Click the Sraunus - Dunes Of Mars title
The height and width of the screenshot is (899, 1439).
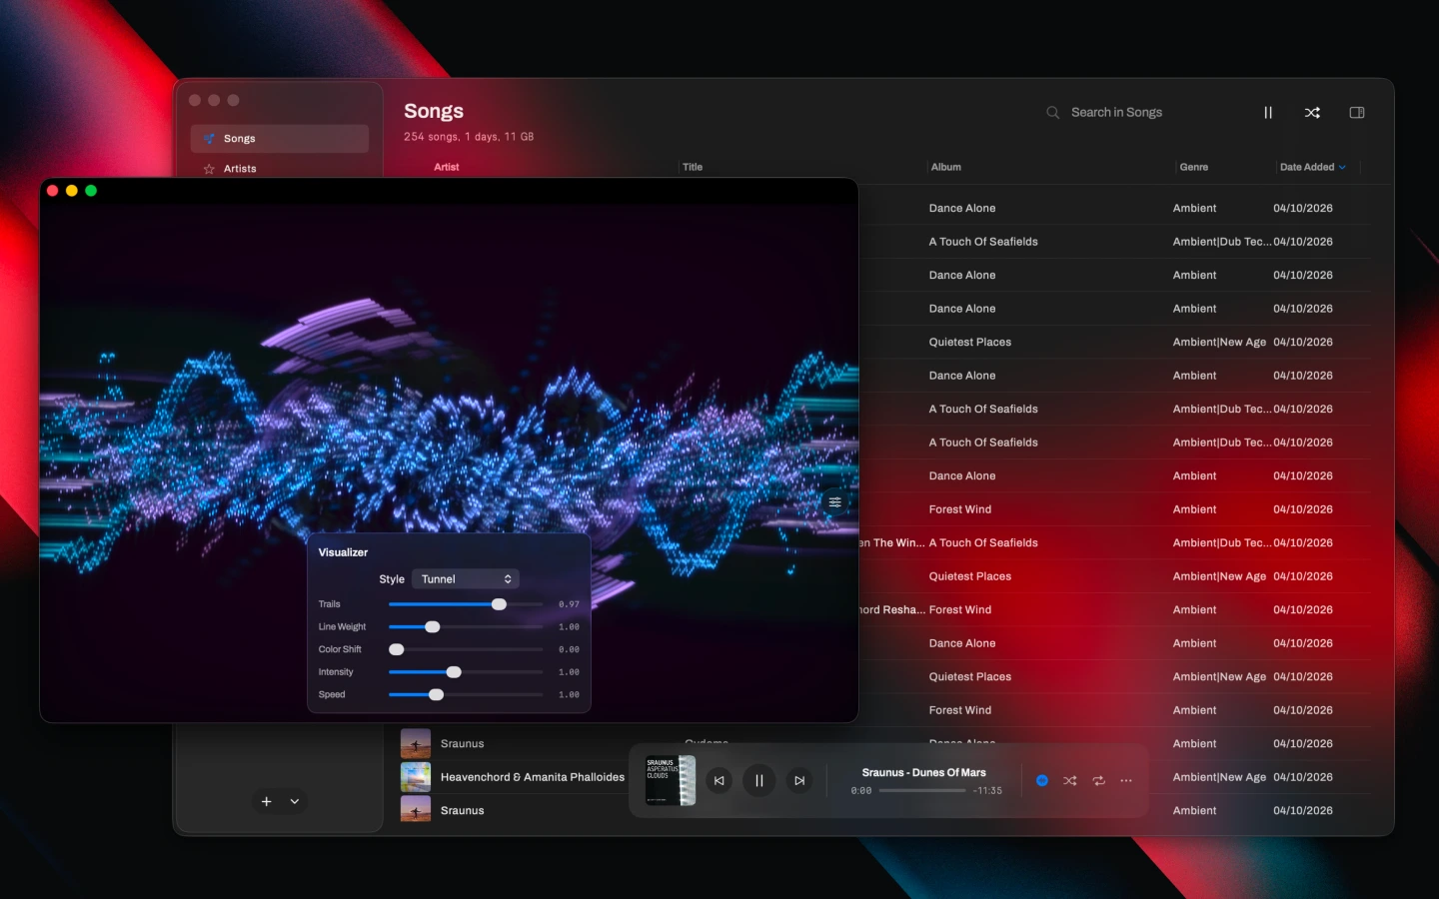pos(923,772)
